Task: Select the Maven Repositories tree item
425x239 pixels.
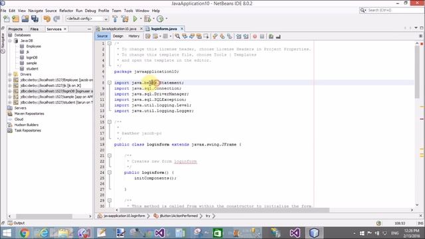Action: (29, 114)
